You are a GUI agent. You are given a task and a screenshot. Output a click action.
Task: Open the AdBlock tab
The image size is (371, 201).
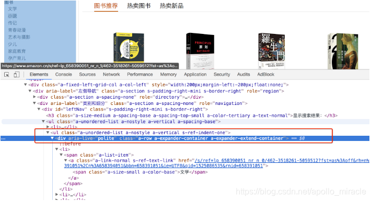(x=266, y=75)
